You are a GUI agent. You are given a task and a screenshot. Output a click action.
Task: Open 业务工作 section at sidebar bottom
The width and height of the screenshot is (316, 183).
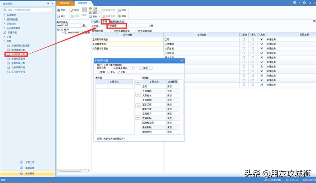tap(27, 162)
